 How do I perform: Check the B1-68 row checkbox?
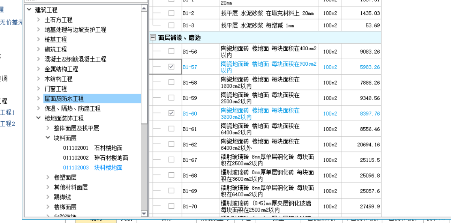[171, 175]
